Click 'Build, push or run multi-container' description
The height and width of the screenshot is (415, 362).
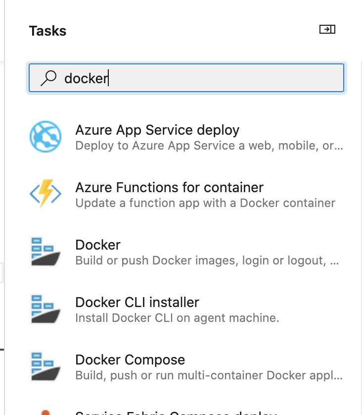coord(209,375)
